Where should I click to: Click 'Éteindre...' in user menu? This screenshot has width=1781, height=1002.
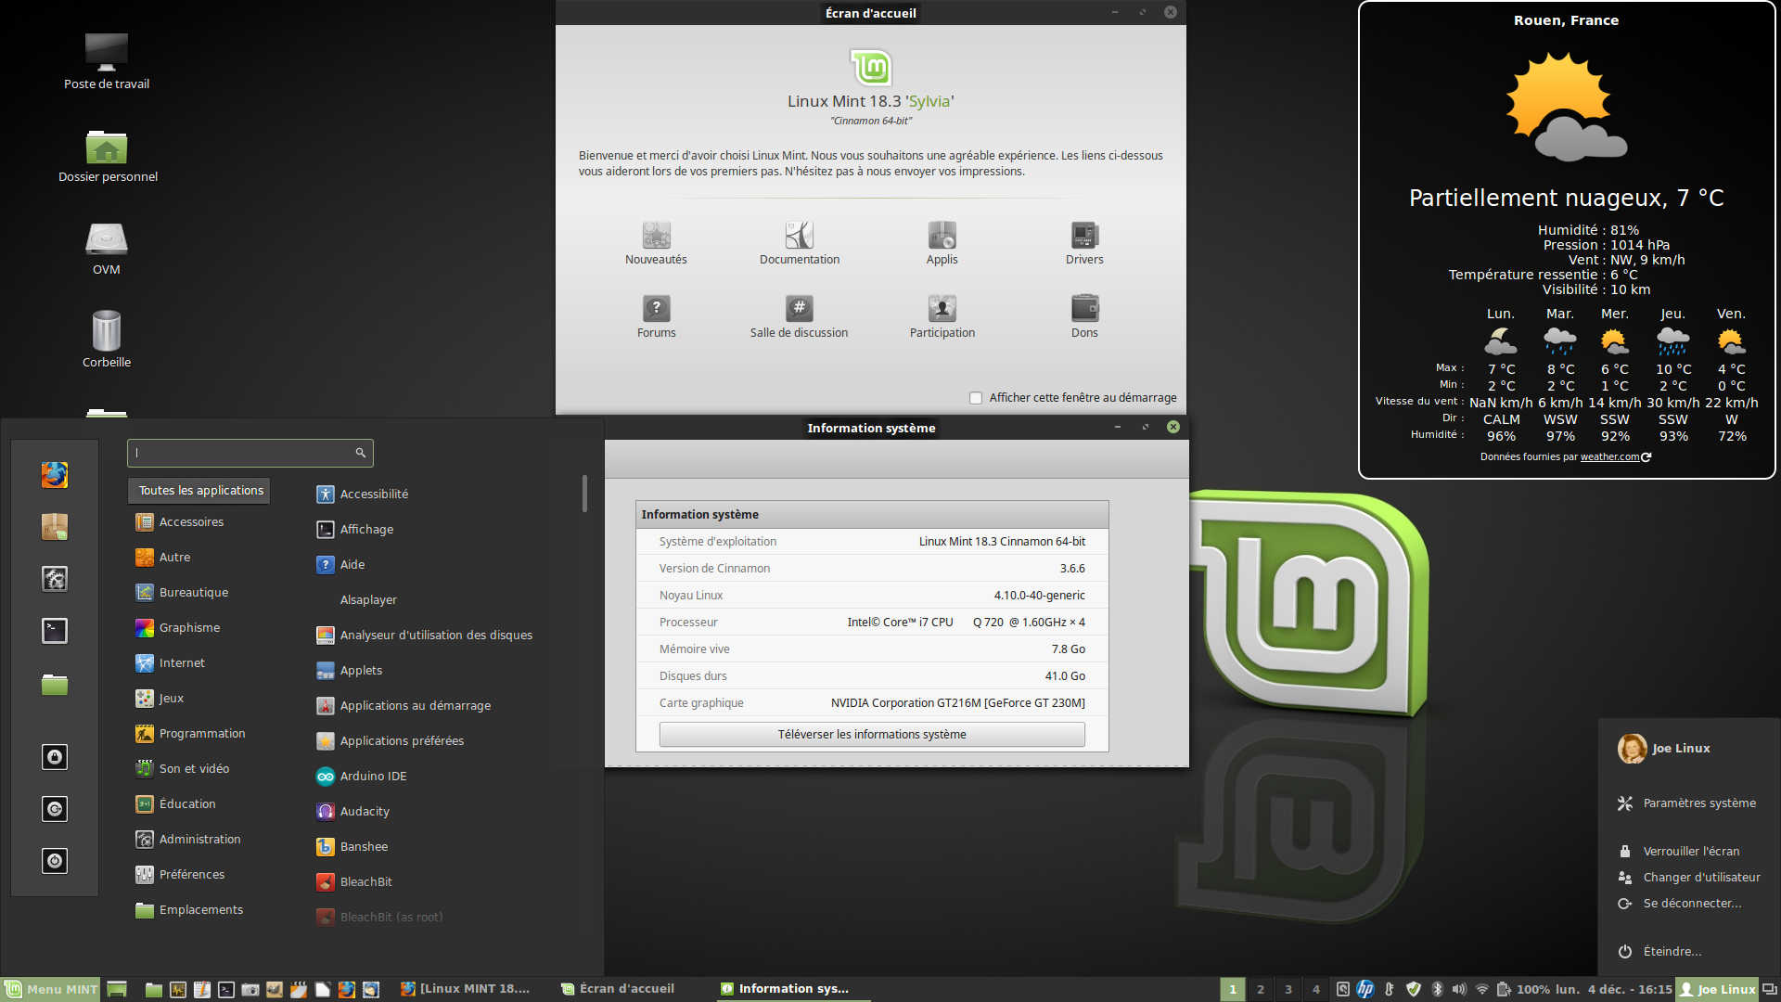[1659, 952]
